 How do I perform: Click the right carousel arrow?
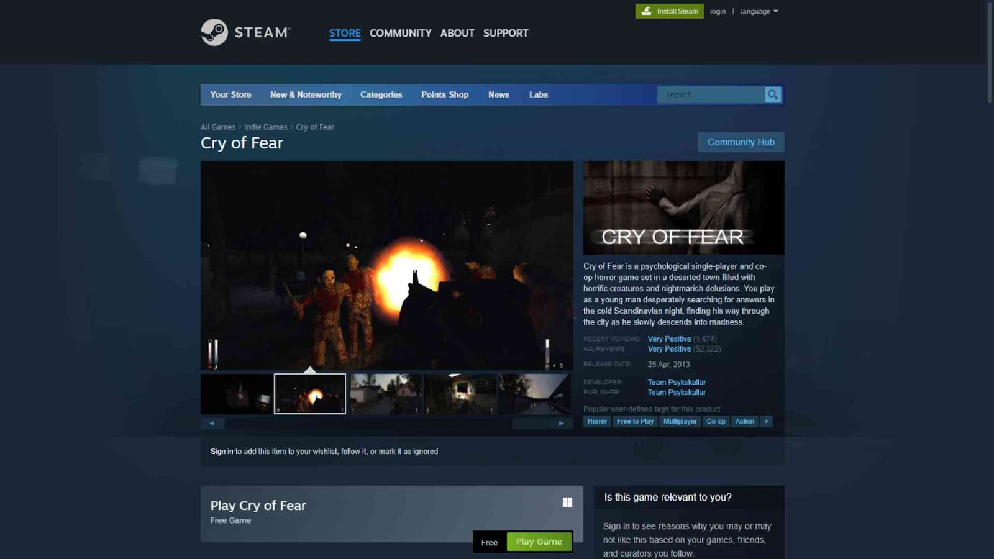tap(561, 423)
